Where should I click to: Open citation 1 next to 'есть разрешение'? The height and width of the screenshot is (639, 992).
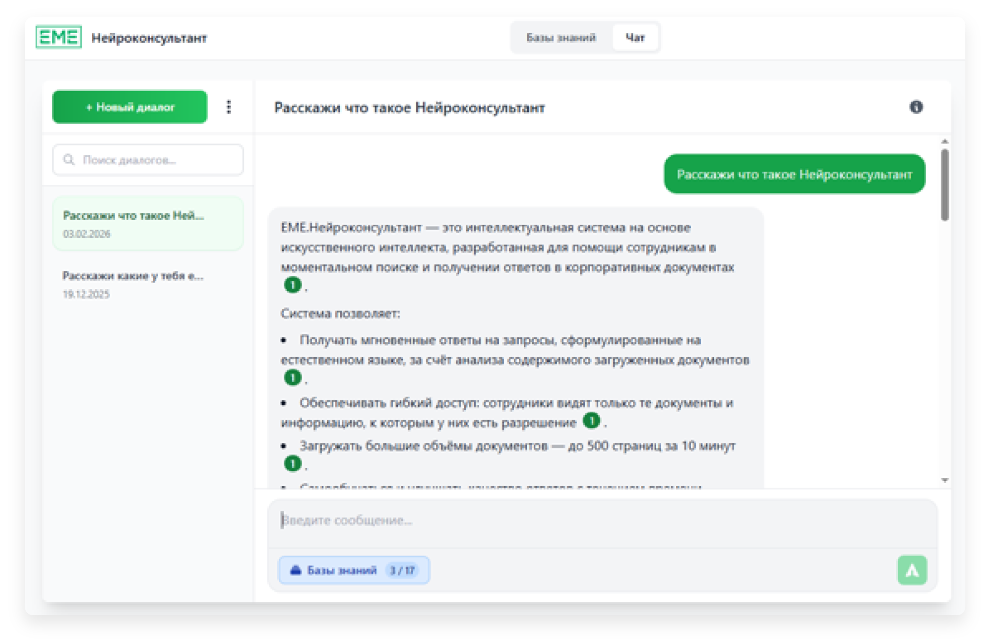(x=591, y=421)
